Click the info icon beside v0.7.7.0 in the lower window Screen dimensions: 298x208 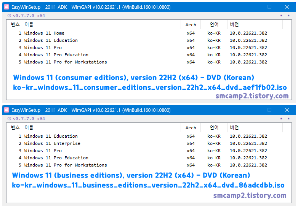(x=9, y=119)
